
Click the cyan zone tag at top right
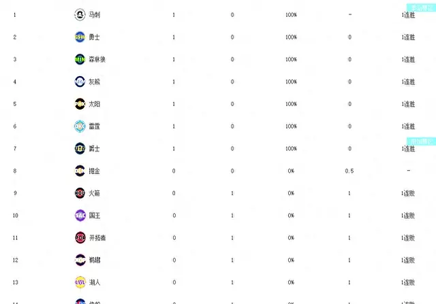[418, 6]
